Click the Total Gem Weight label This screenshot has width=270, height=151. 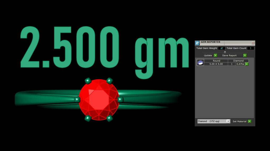pos(207,48)
